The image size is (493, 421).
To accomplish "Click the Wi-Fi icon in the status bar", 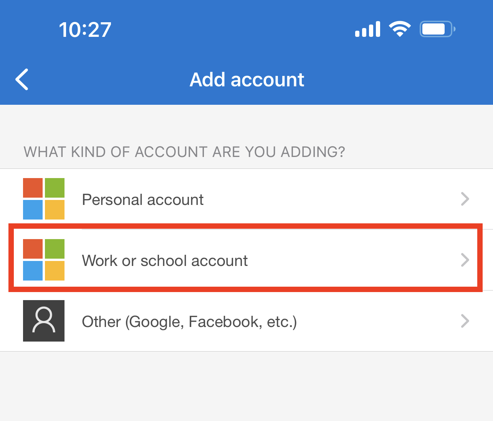I will tap(400, 29).
